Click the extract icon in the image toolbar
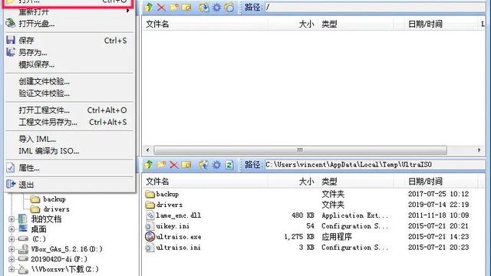Viewport: 491px width, 276px height. [x=204, y=7]
